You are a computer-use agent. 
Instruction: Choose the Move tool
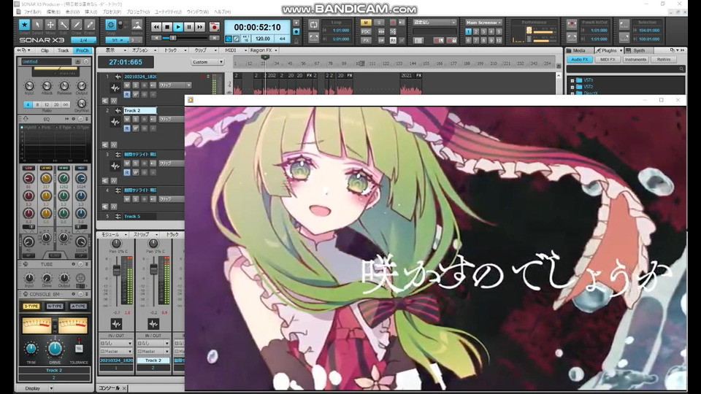(50, 25)
